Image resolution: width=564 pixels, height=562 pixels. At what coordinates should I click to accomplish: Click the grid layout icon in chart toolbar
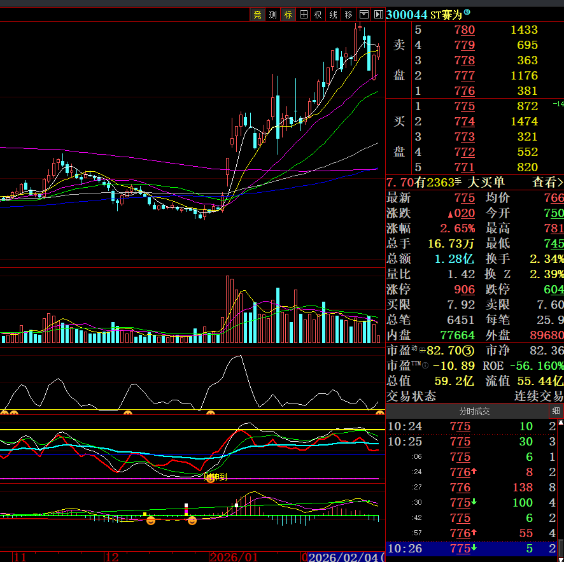(304, 15)
